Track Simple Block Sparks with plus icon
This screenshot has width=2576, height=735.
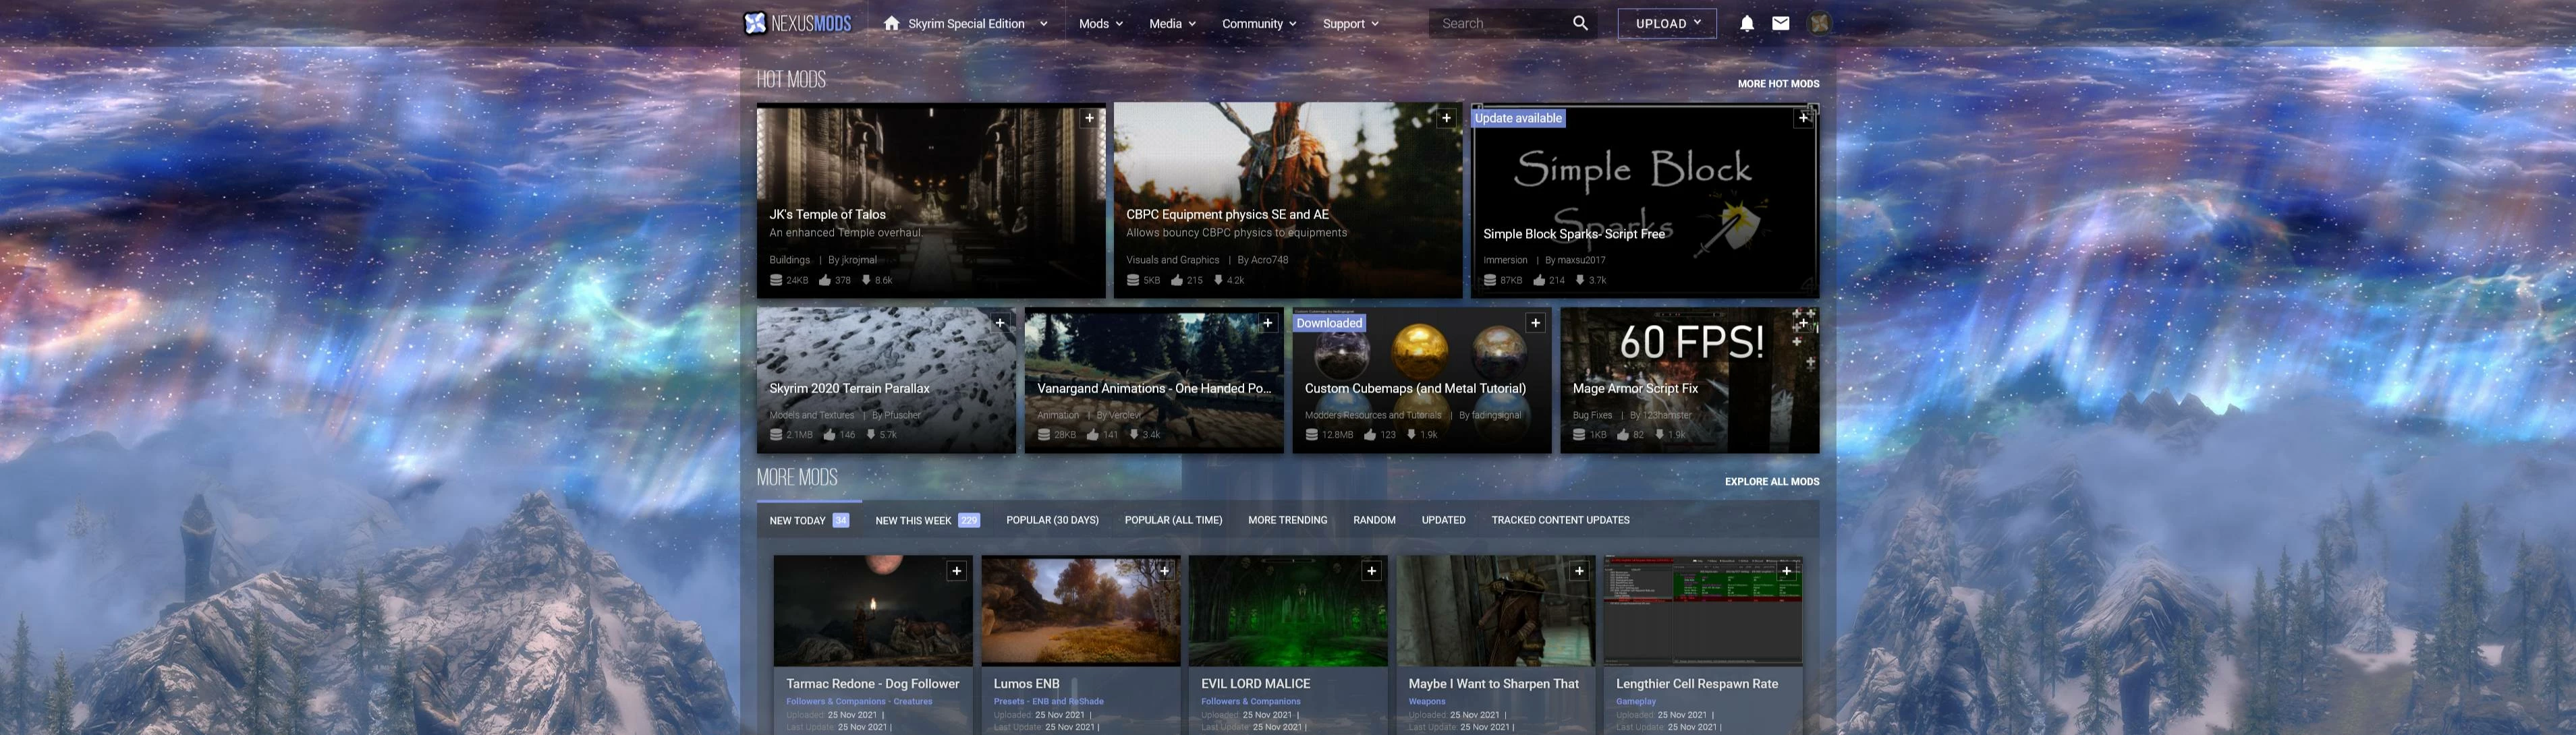click(x=1803, y=118)
